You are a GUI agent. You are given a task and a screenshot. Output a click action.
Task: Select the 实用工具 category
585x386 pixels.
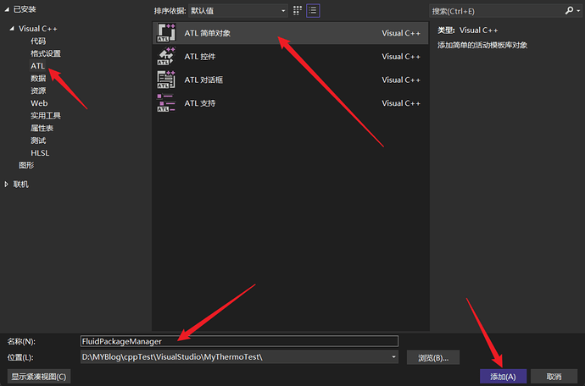pyautogui.click(x=46, y=115)
